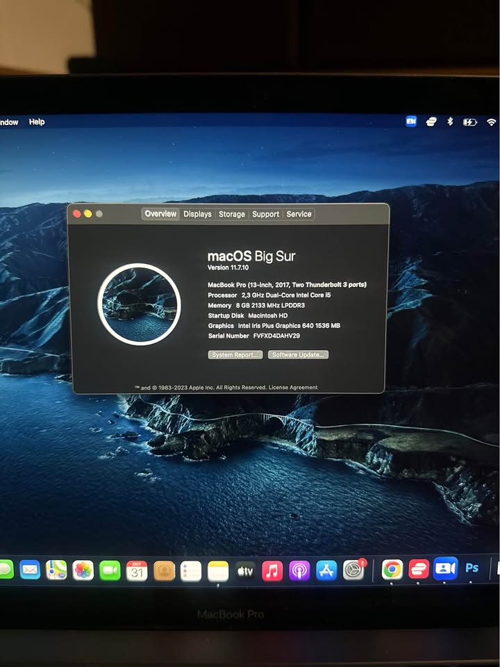Open the App Store icon
This screenshot has height=667, width=500.
point(326,570)
